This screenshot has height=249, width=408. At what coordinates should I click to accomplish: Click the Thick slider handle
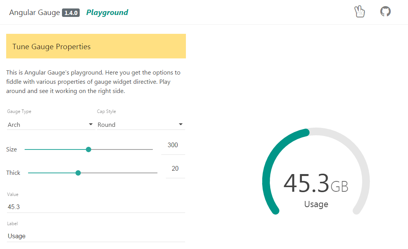(x=78, y=173)
